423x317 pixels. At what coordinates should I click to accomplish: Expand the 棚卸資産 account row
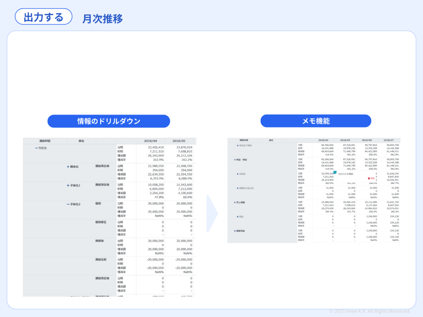click(x=234, y=231)
